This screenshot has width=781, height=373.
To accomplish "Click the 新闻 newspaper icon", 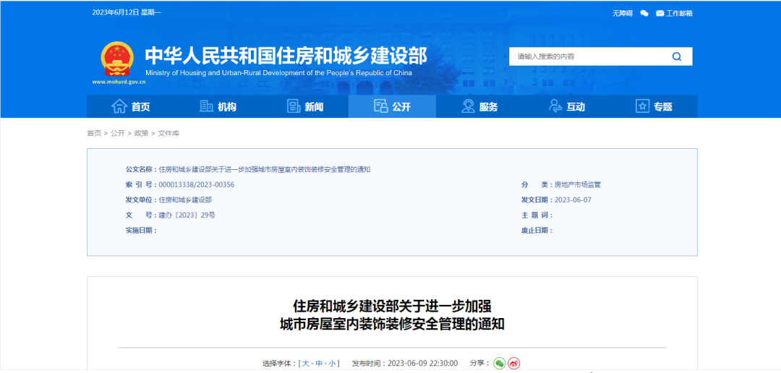I will pyautogui.click(x=294, y=106).
